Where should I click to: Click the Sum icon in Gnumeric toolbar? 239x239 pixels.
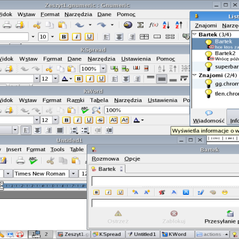coord(140,25)
